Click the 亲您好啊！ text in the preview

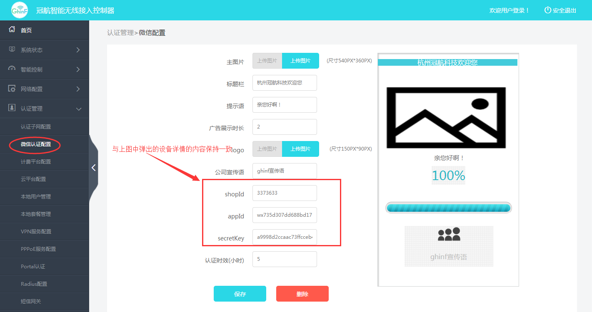(x=449, y=158)
